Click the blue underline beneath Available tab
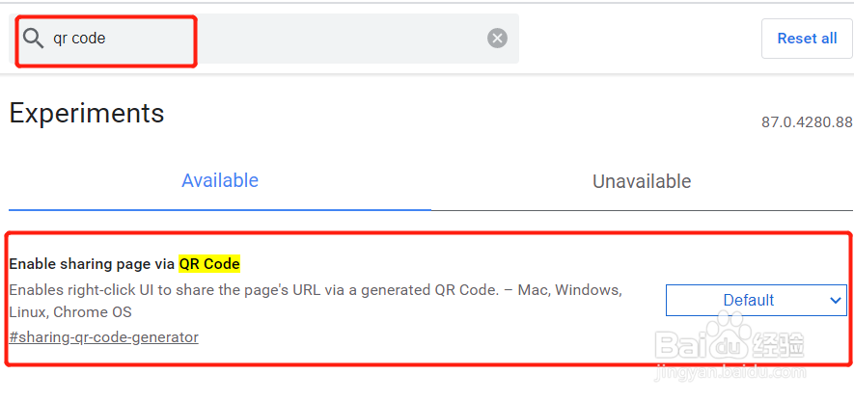 pos(220,209)
